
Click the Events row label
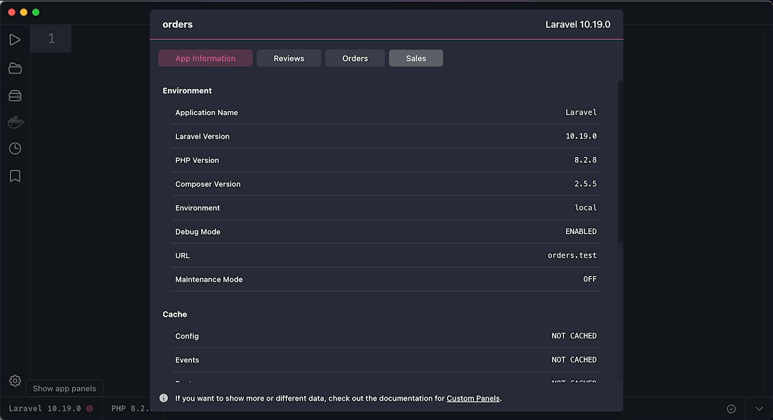click(187, 360)
